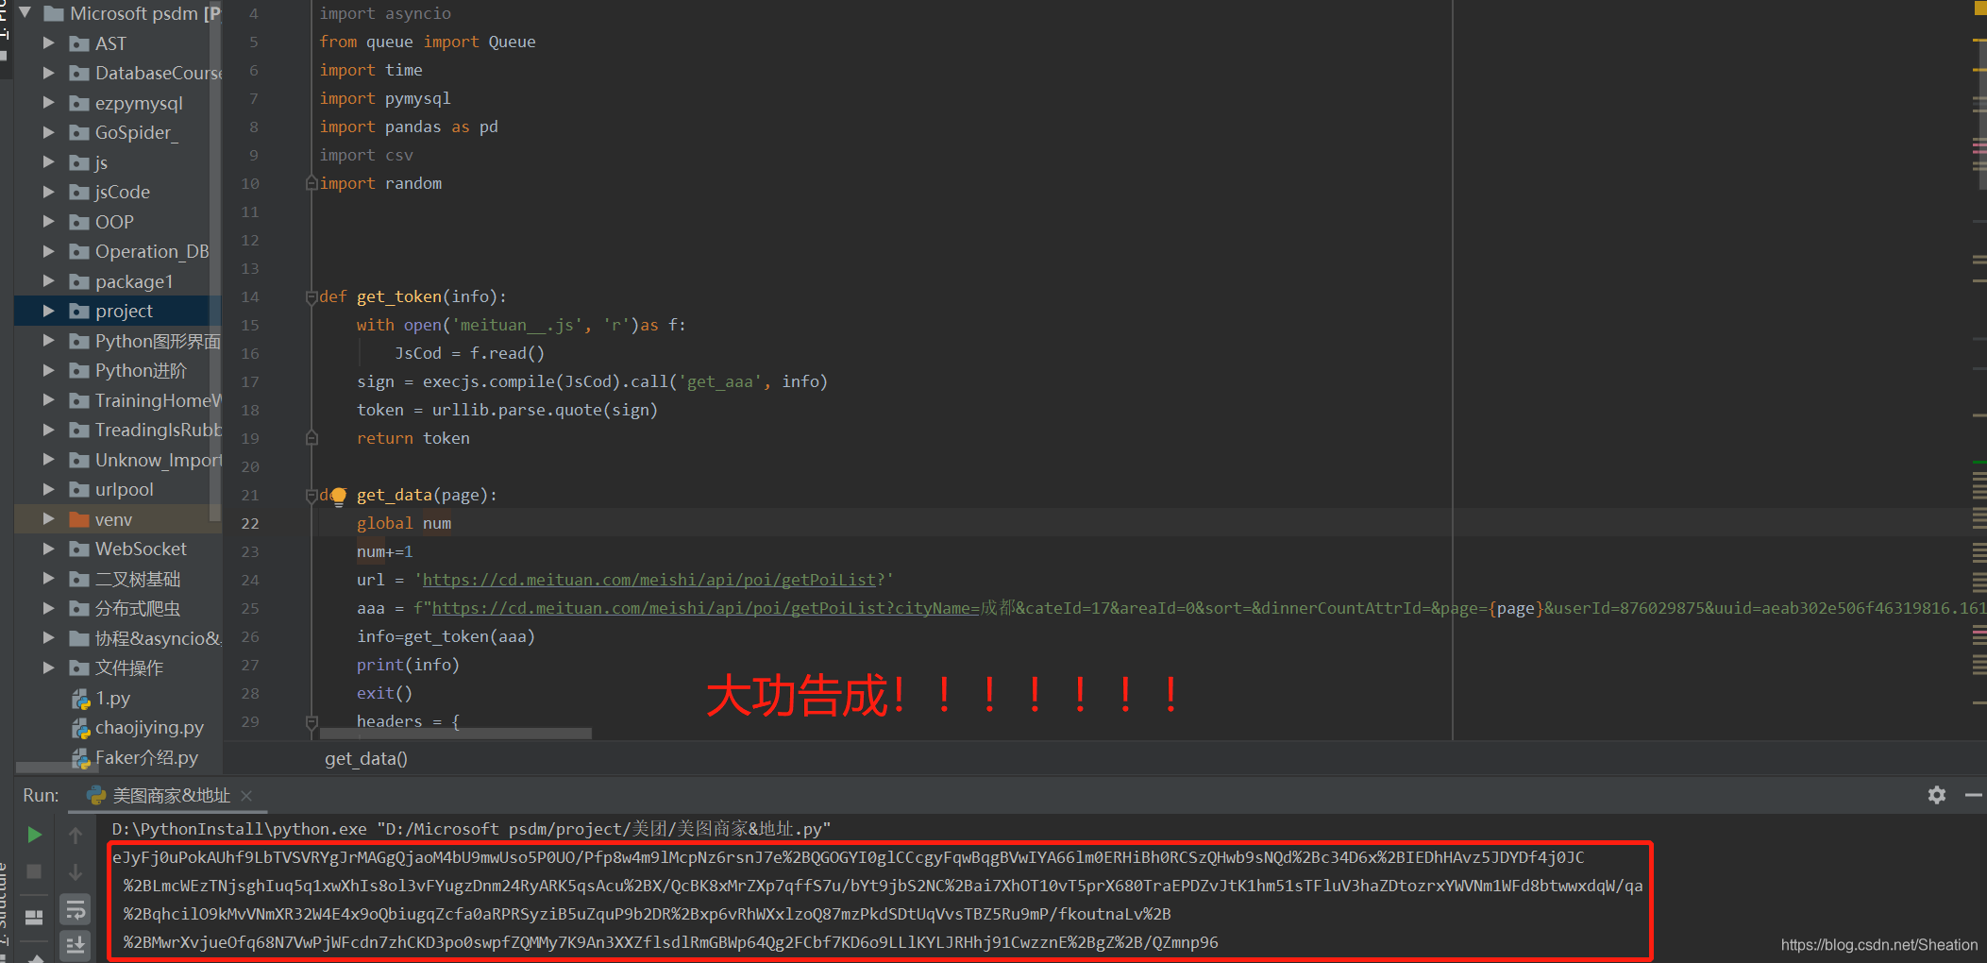This screenshot has height=963, width=1987.
Task: Open chaojiying.py file
Action: coord(149,728)
